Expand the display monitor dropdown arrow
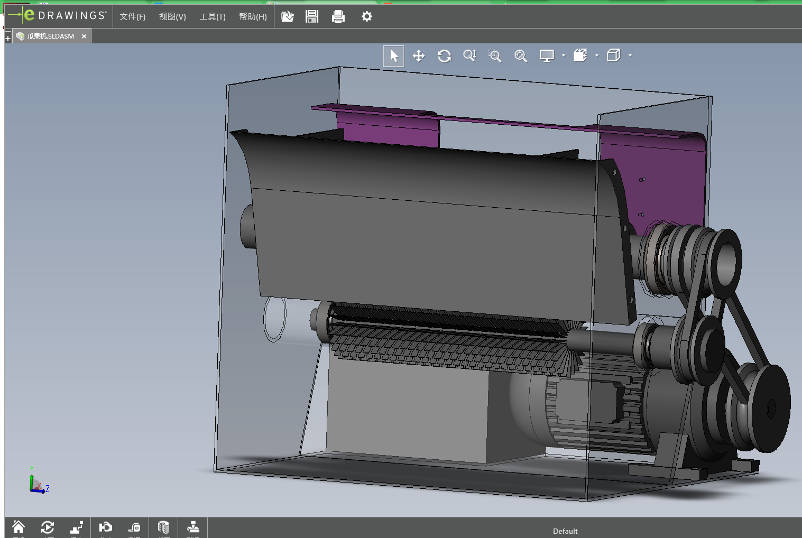 564,55
